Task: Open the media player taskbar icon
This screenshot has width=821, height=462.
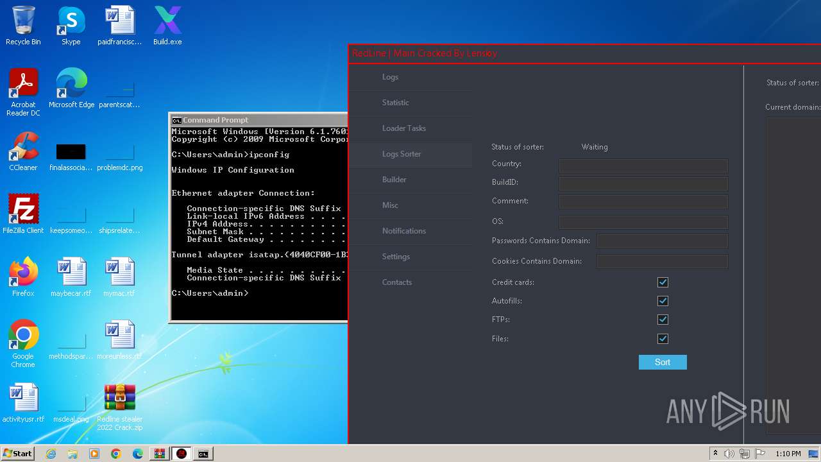Action: tap(94, 454)
